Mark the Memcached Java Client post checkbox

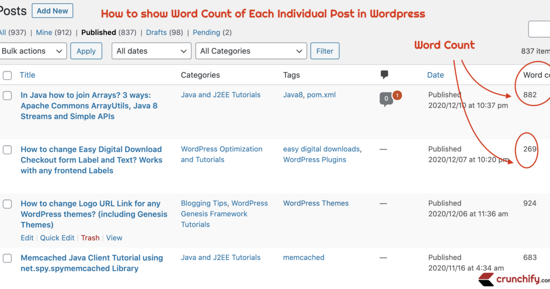7,258
